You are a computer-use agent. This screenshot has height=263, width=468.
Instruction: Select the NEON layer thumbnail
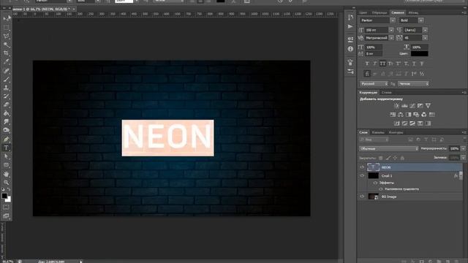pos(373,167)
